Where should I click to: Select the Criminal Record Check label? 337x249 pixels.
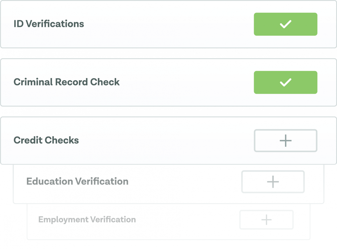coord(67,82)
